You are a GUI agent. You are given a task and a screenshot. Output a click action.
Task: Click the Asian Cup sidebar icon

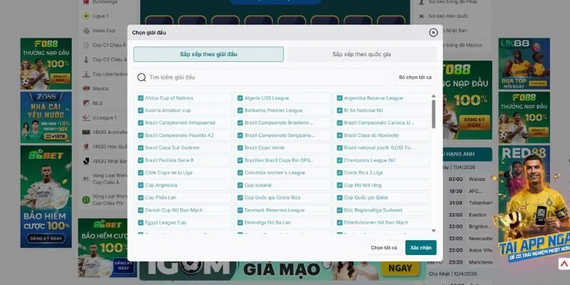[x=85, y=31]
